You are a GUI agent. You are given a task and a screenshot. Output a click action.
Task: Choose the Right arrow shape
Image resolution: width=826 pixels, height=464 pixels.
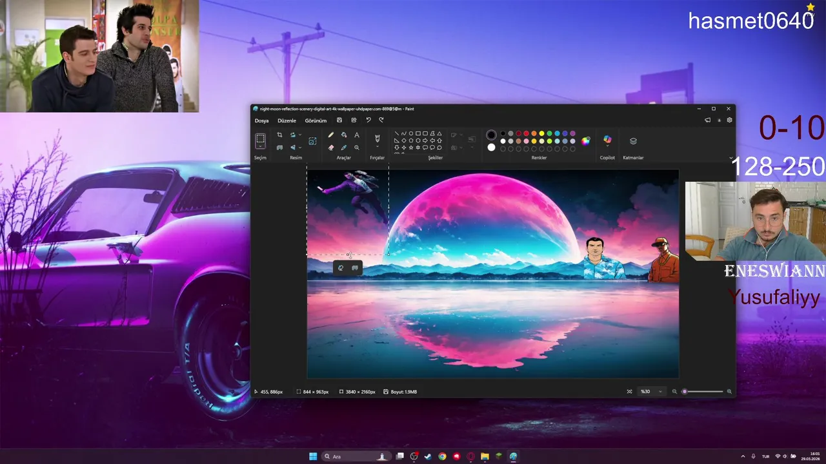click(x=425, y=140)
